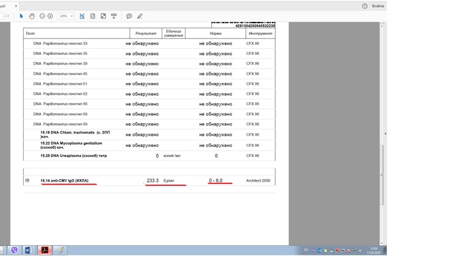Select the highlighter pen tool
Viewport: 470px width, 264px height.
(x=140, y=16)
